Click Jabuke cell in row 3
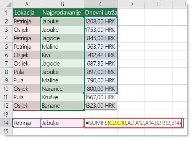This screenshot has height=141, width=193. (x=63, y=30)
